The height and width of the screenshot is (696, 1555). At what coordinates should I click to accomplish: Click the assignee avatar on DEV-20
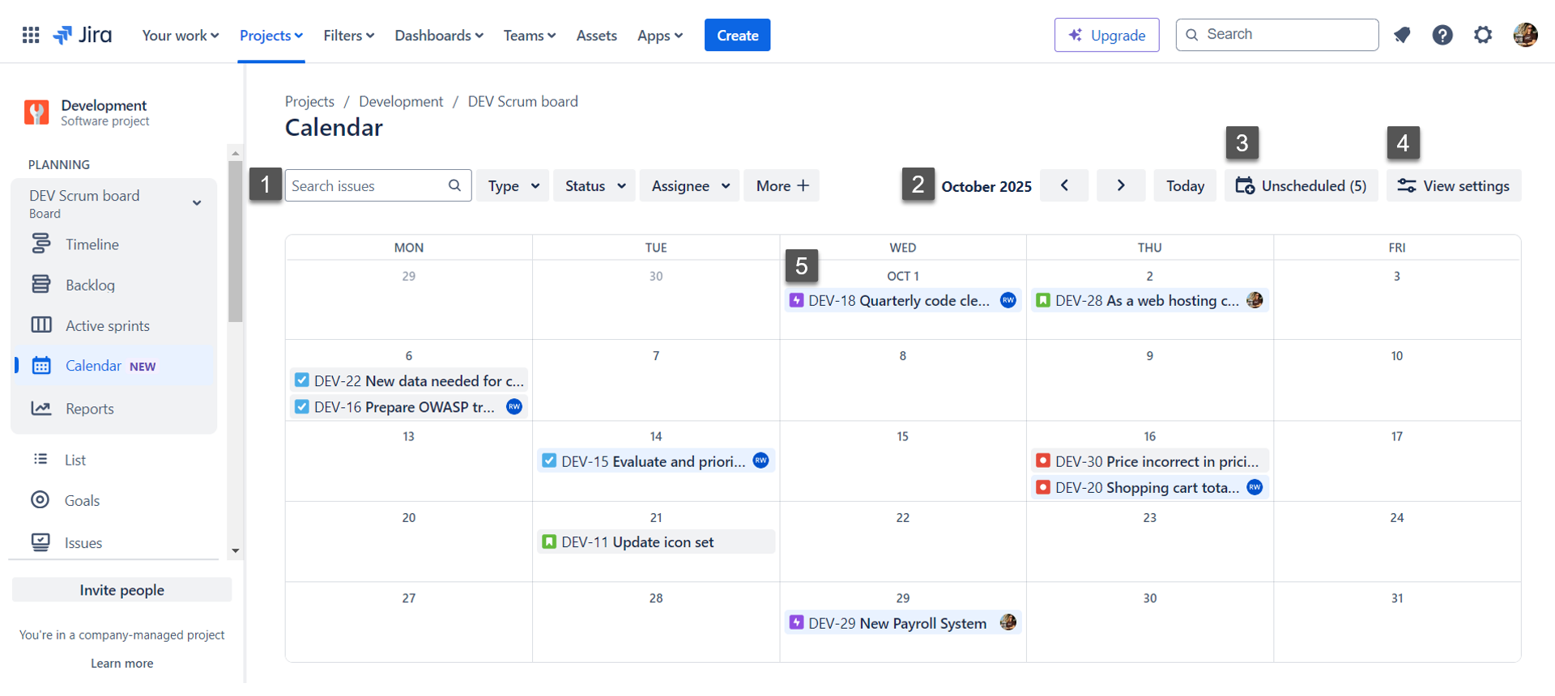pyautogui.click(x=1255, y=487)
